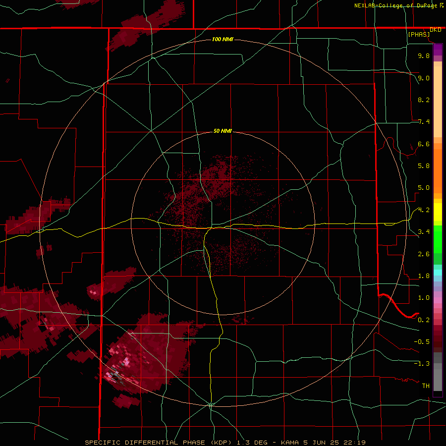Click the 9.0 value on the scale
This screenshot has height=446, width=446.
tap(424, 78)
